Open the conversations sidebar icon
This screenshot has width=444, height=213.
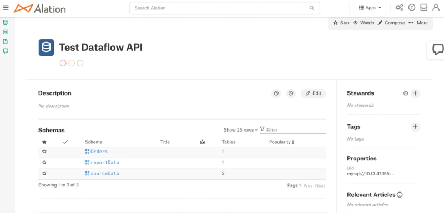(6, 51)
